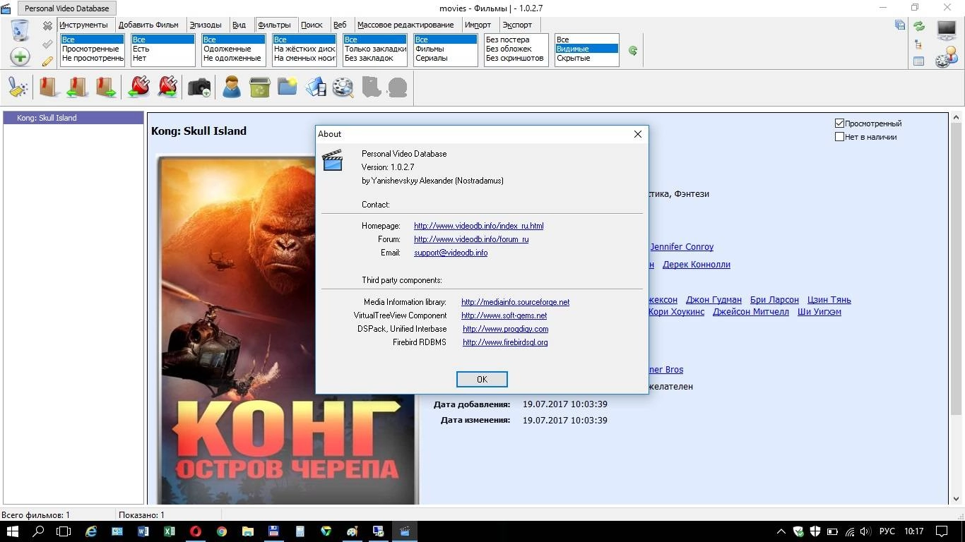The height and width of the screenshot is (542, 965).
Task: Open the videodb.info homepage link
Action: click(x=479, y=226)
